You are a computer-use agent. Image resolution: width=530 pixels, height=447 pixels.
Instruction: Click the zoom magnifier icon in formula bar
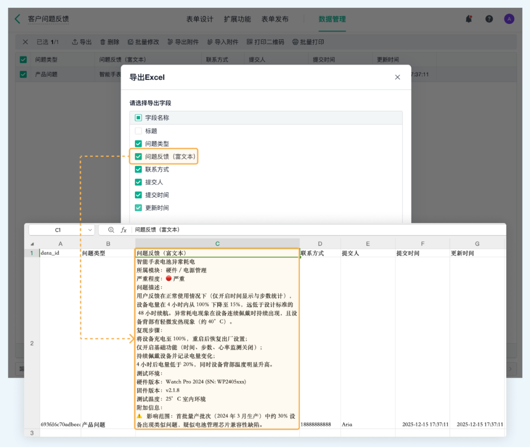(111, 230)
